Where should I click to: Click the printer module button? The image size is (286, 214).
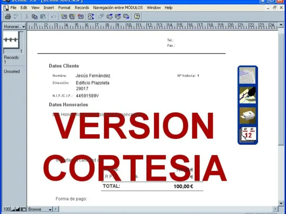[x=247, y=116]
